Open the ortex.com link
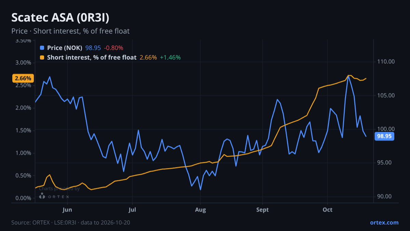This screenshot has height=231, width=410. (x=384, y=222)
